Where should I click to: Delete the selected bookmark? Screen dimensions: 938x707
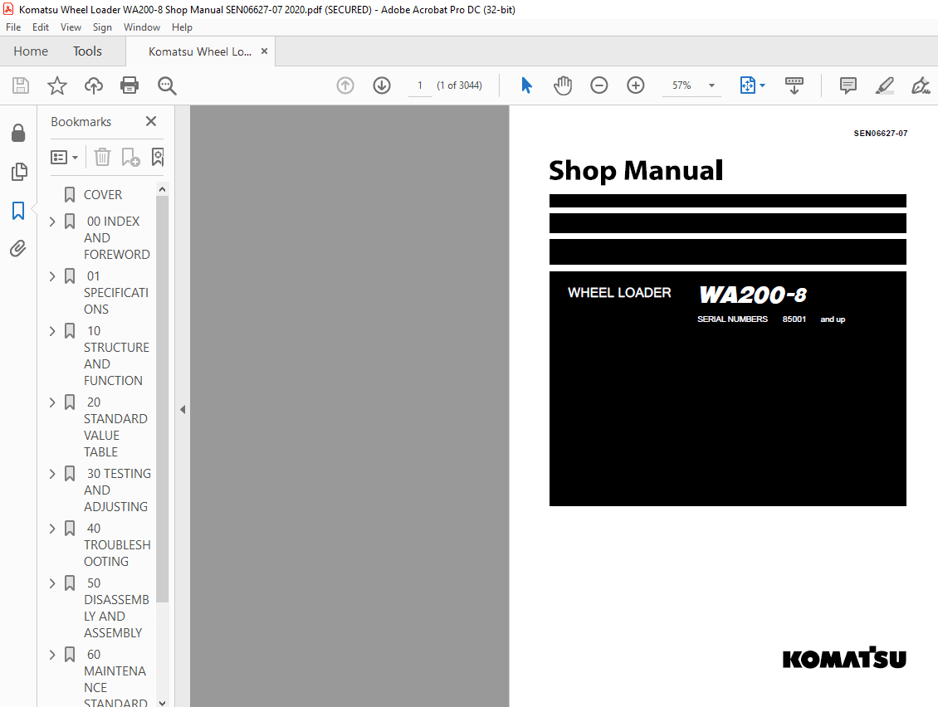point(101,157)
